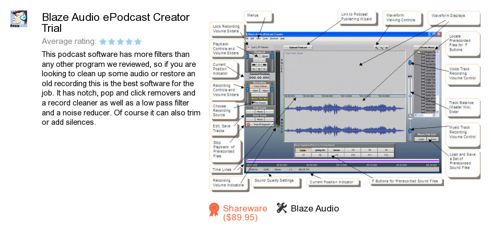Click the going do music segment button
Screen dimensions: 491x236
tap(320, 150)
